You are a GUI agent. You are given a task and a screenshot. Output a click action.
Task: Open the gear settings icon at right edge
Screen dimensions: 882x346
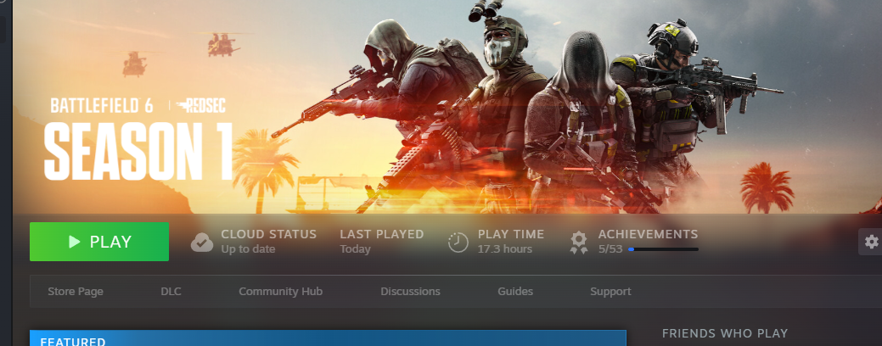871,242
